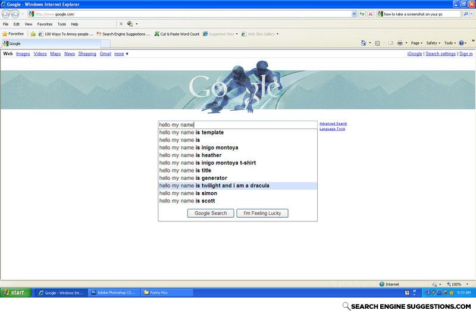Open the Home button dropdown arrow
The height and width of the screenshot is (313, 476).
(369, 43)
